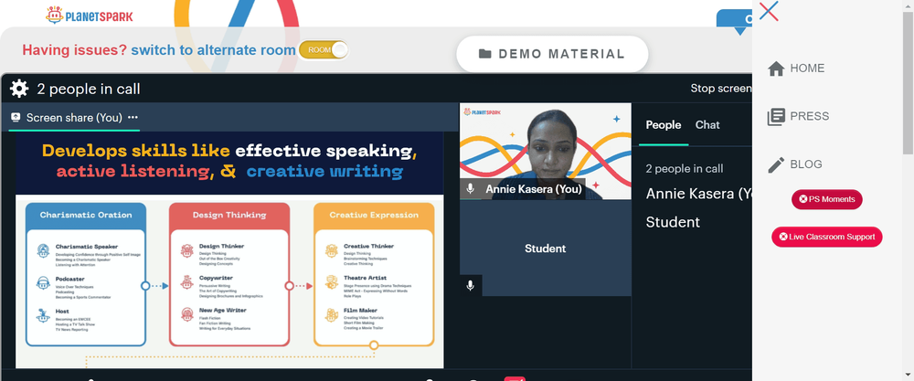Select Annie Kasera's video thumbnail

pyautogui.click(x=545, y=152)
